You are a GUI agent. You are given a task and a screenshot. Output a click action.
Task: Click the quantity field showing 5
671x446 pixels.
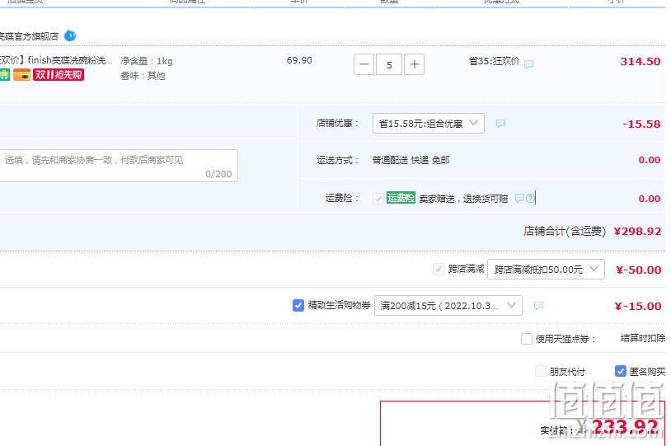[x=389, y=64]
